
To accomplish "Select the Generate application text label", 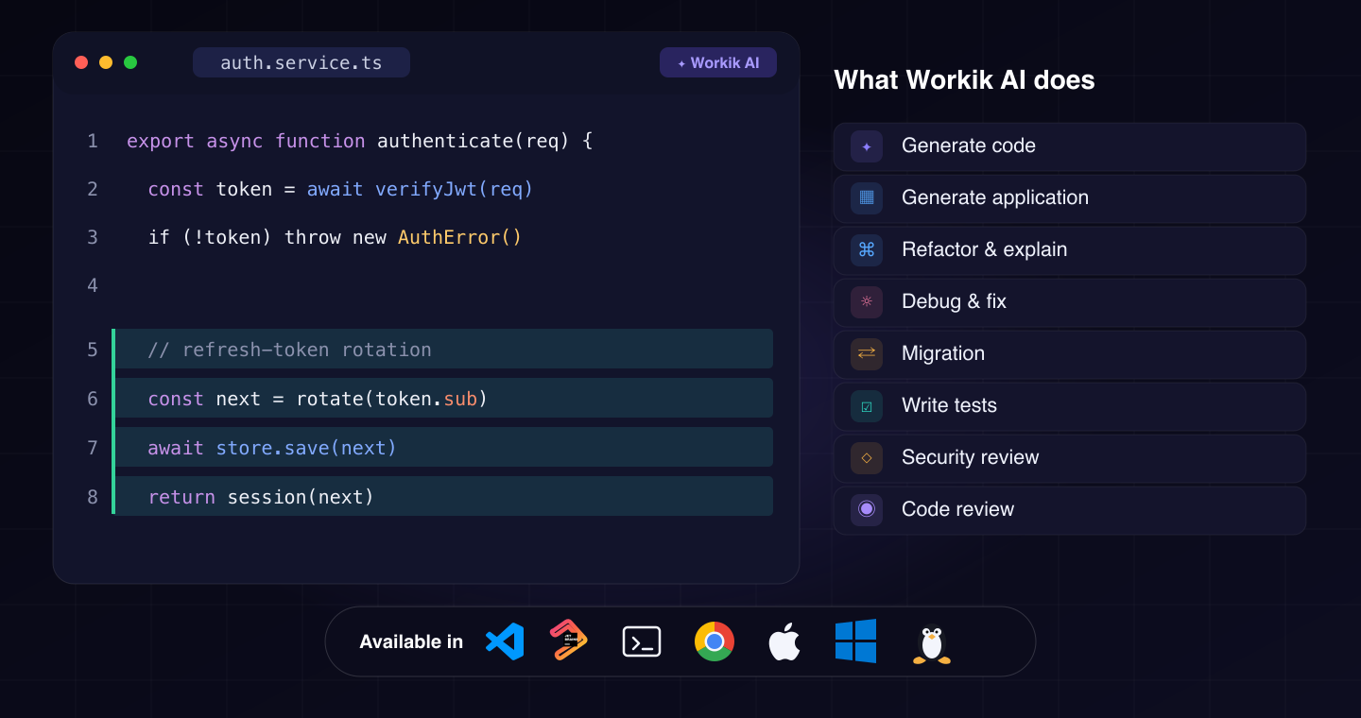I will coord(995,197).
